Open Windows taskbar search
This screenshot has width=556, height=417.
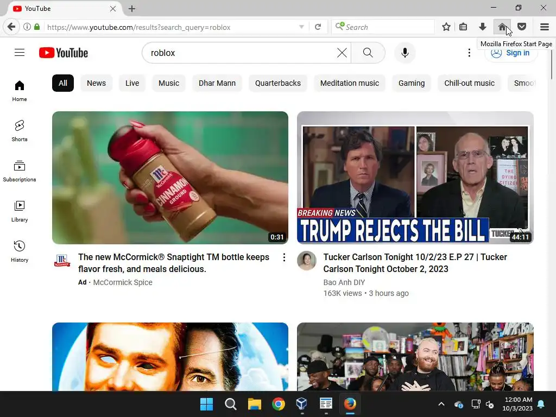point(230,404)
